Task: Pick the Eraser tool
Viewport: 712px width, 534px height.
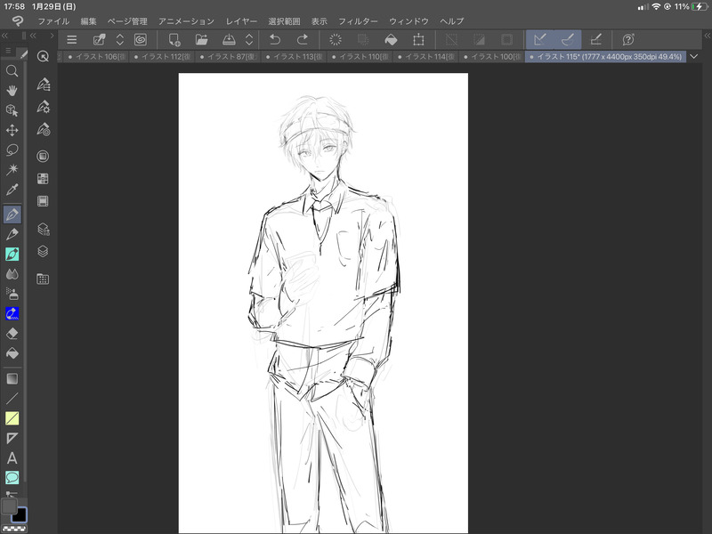Action: coord(12,334)
